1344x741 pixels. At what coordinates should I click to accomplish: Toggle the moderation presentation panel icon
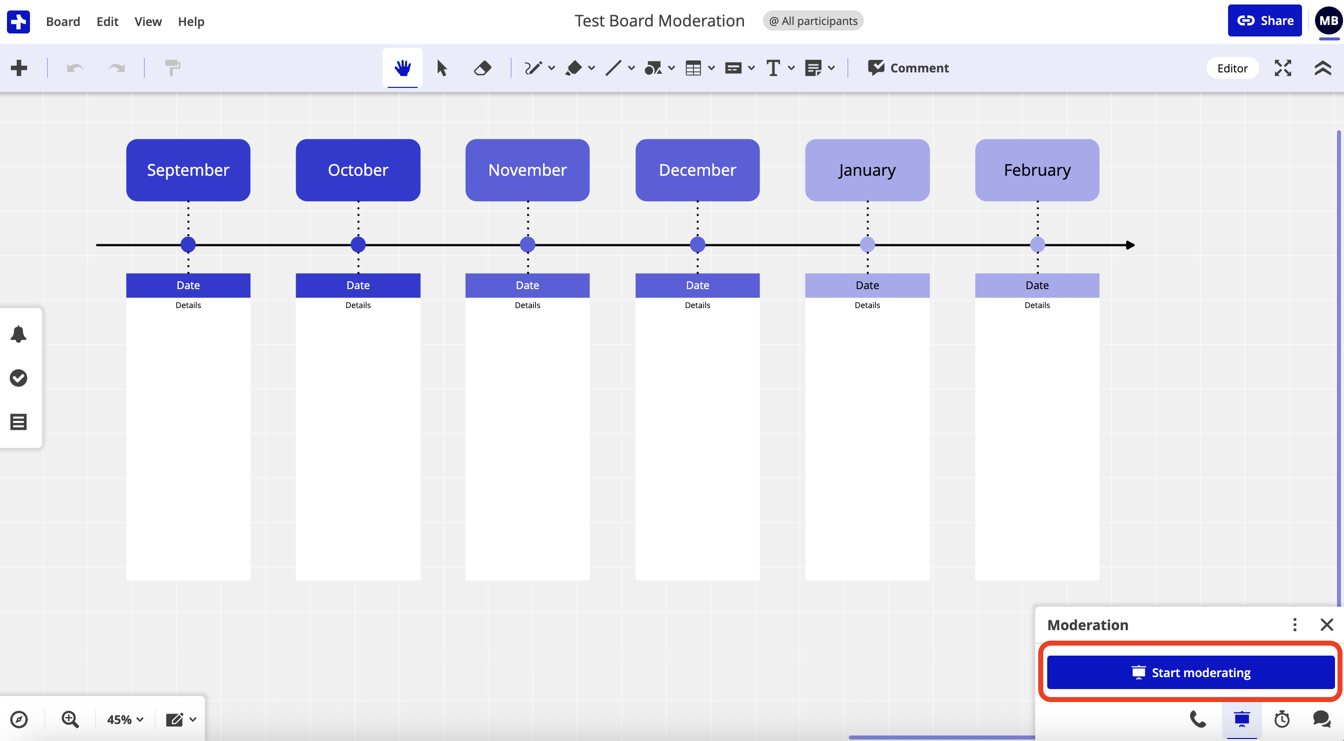[1242, 720]
